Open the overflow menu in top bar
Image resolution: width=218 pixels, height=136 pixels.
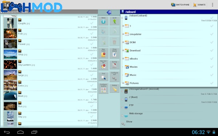tap(213, 5)
